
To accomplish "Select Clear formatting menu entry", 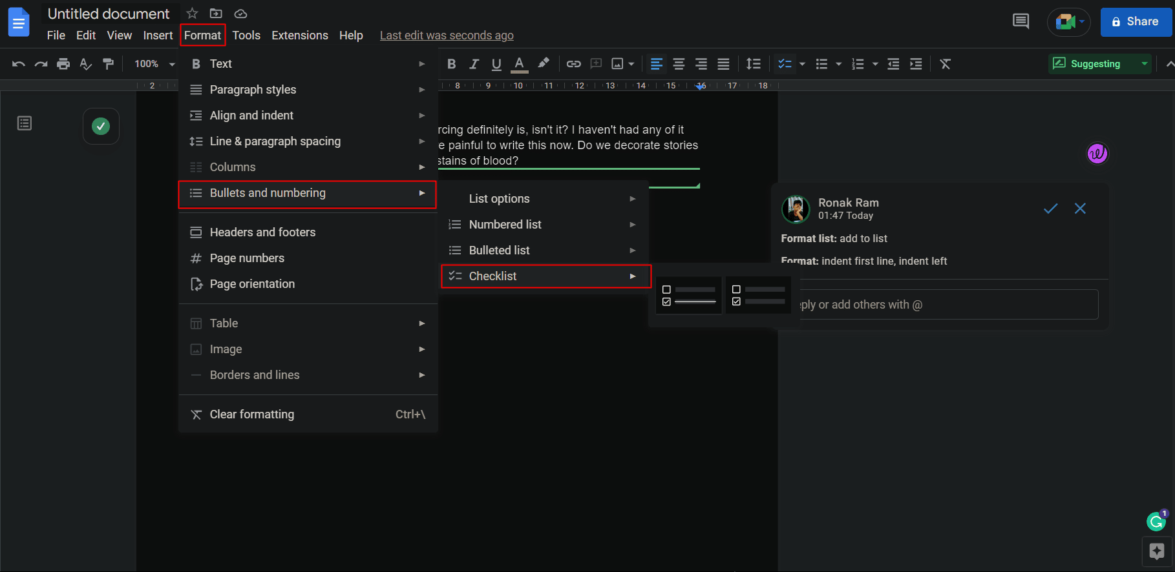I will coord(308,414).
